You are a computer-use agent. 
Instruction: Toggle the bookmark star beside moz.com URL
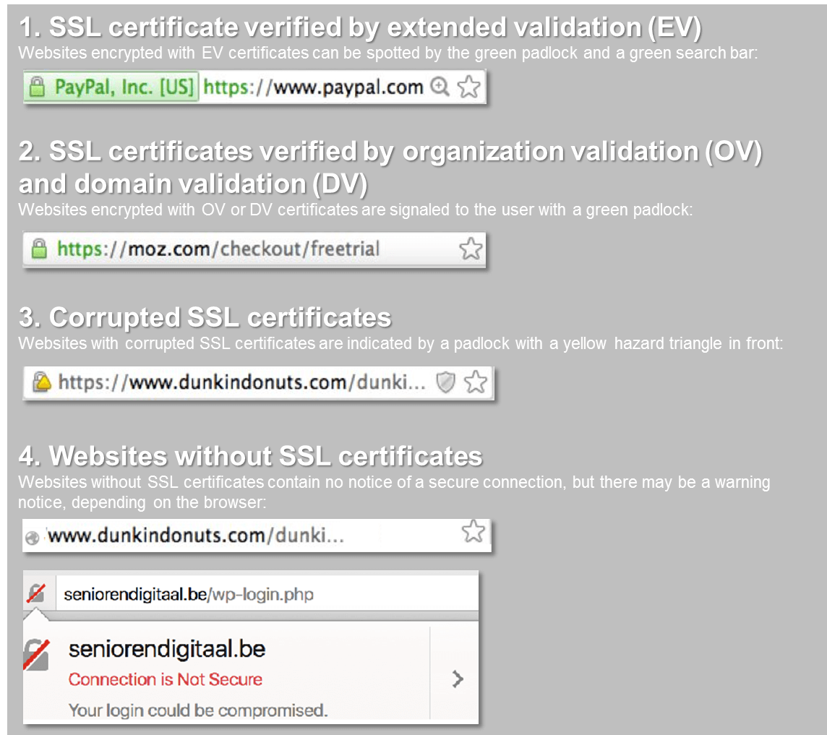(471, 249)
